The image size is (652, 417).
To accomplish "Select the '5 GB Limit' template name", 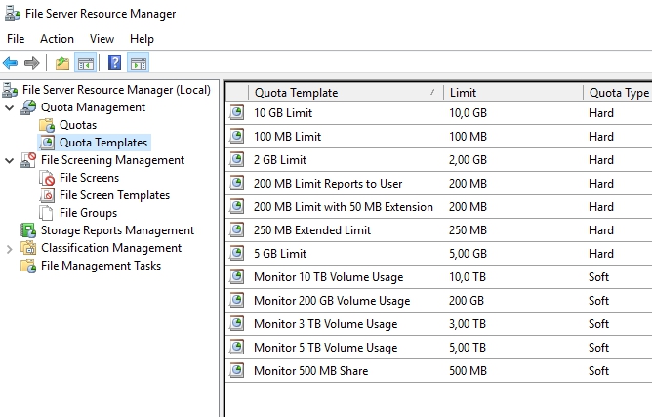I will (x=280, y=254).
